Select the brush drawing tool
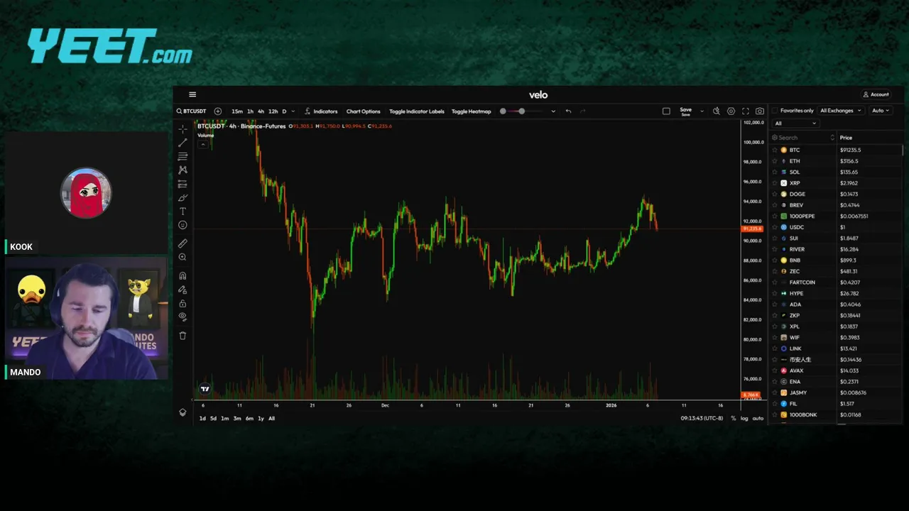Screen dimensions: 909x511 pos(183,197)
